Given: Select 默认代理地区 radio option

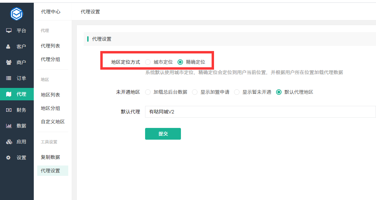Looking at the screenshot, I should (x=279, y=92).
